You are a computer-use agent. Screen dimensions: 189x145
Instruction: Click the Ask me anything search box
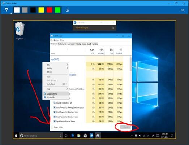(x=41, y=136)
